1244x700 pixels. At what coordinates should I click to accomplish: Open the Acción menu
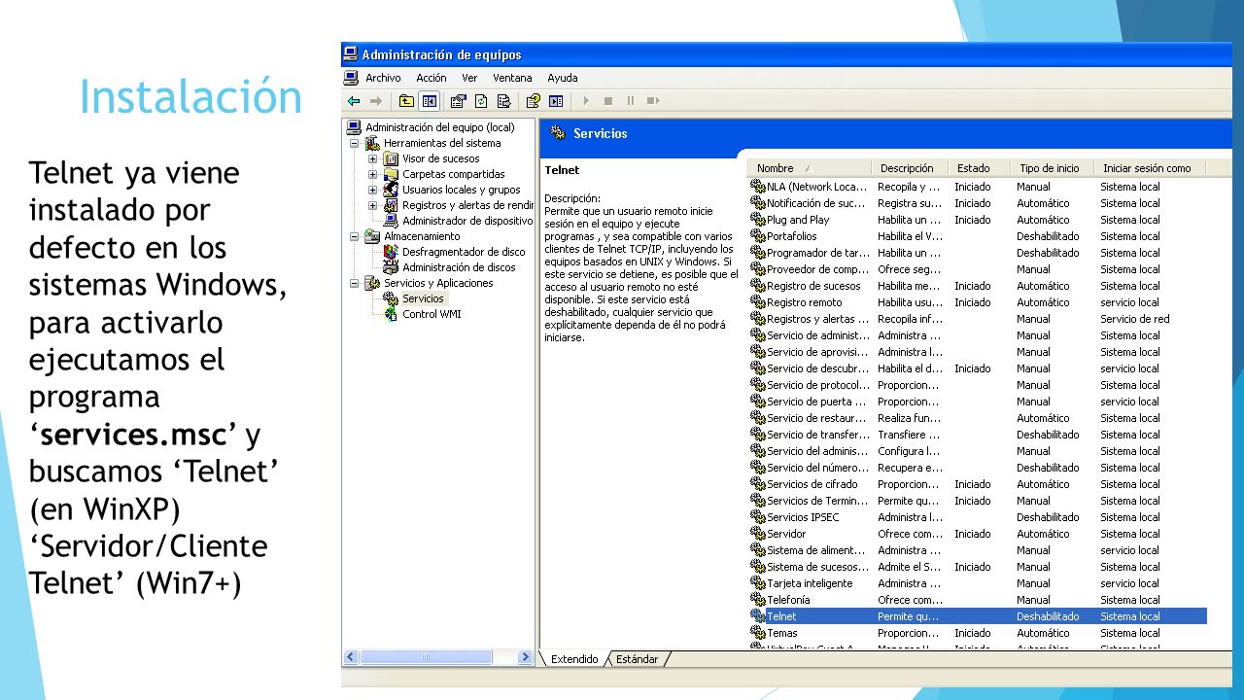click(x=432, y=78)
